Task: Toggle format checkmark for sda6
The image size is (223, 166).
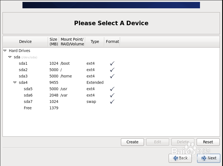Action: (x=112, y=95)
